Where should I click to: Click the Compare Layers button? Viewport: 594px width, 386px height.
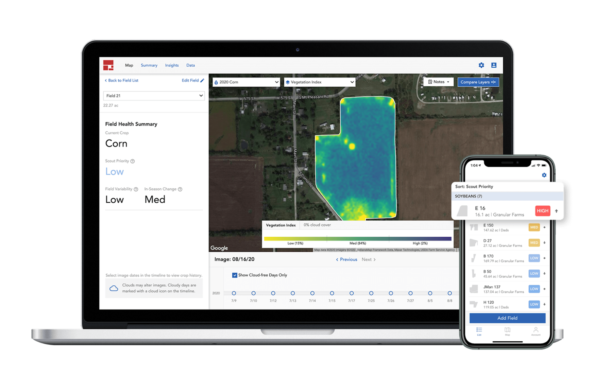tap(478, 82)
